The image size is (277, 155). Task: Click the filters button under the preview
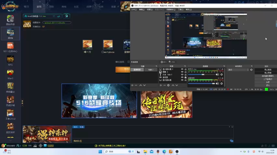172,62
